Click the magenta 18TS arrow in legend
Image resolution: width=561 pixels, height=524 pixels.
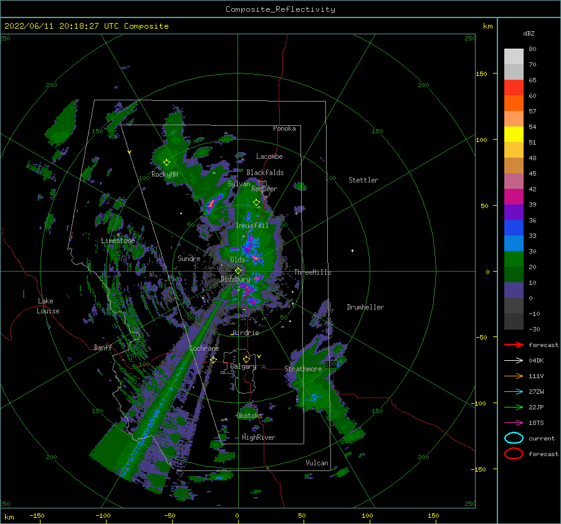pos(514,423)
